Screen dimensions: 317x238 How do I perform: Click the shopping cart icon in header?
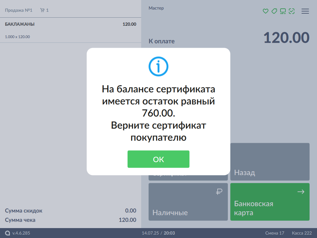tap(42, 10)
